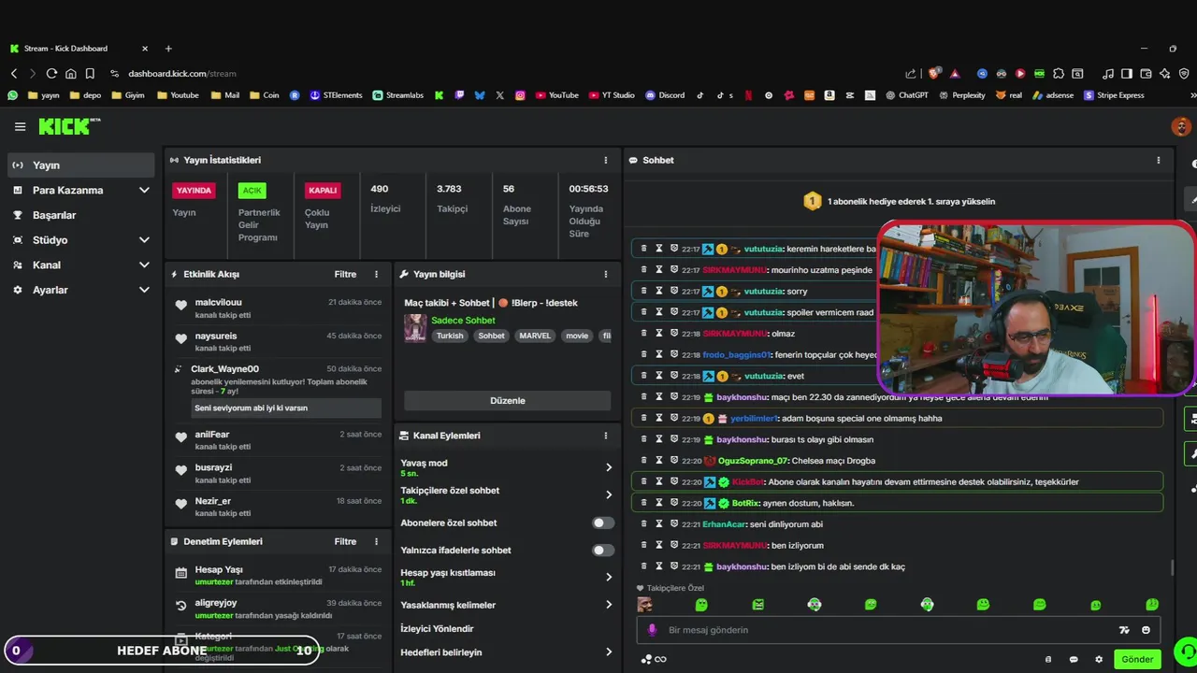Click the translate icon in chat input

click(1124, 630)
